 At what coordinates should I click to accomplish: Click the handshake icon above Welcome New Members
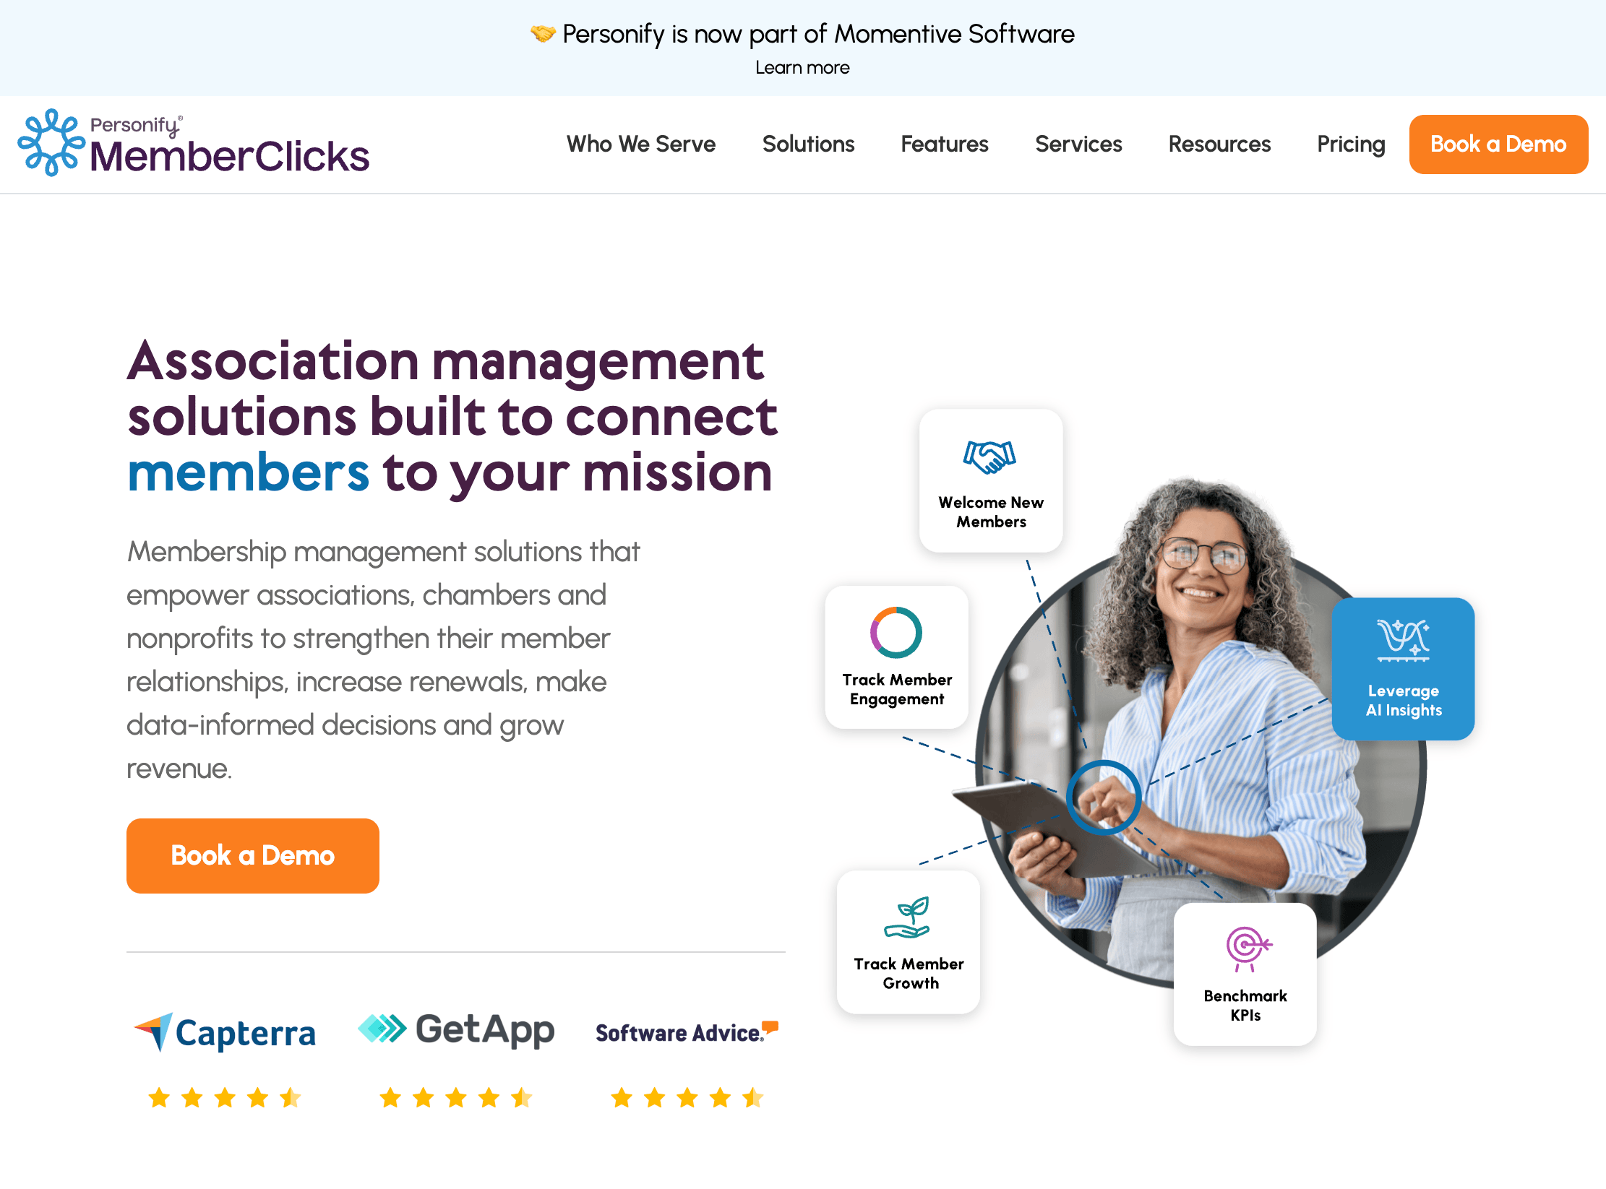pyautogui.click(x=989, y=457)
